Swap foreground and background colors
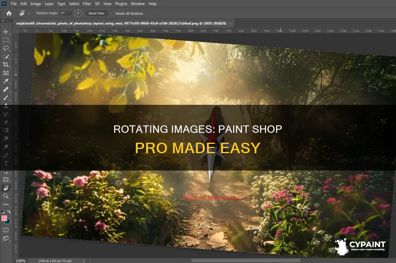 pyautogui.click(x=9, y=212)
